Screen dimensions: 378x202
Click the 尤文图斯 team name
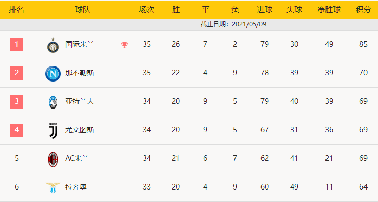coord(80,130)
